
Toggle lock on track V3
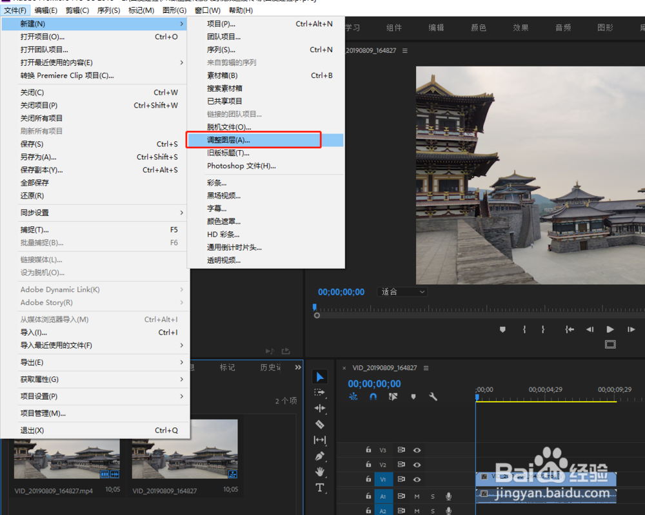pos(368,450)
